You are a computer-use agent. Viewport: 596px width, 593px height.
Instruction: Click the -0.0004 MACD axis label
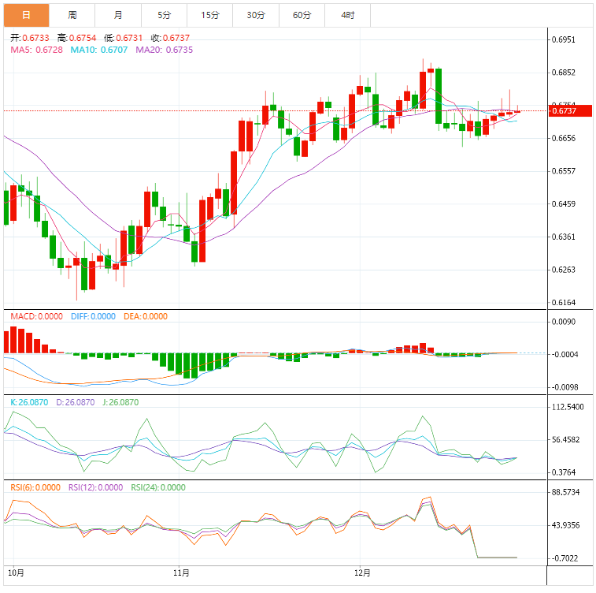(x=565, y=354)
